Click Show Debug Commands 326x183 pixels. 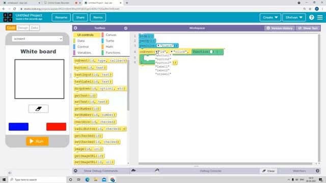pos(101,171)
